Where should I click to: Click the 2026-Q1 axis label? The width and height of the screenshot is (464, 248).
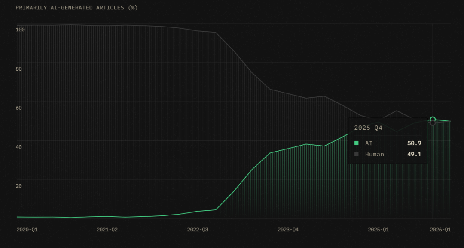(x=440, y=230)
